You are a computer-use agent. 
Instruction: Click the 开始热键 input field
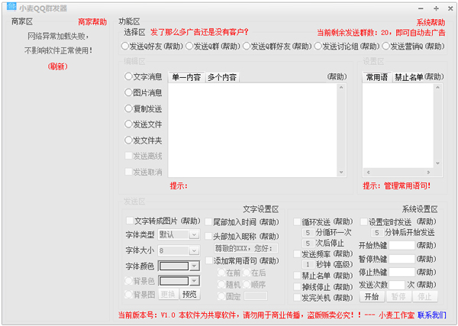click(x=402, y=245)
